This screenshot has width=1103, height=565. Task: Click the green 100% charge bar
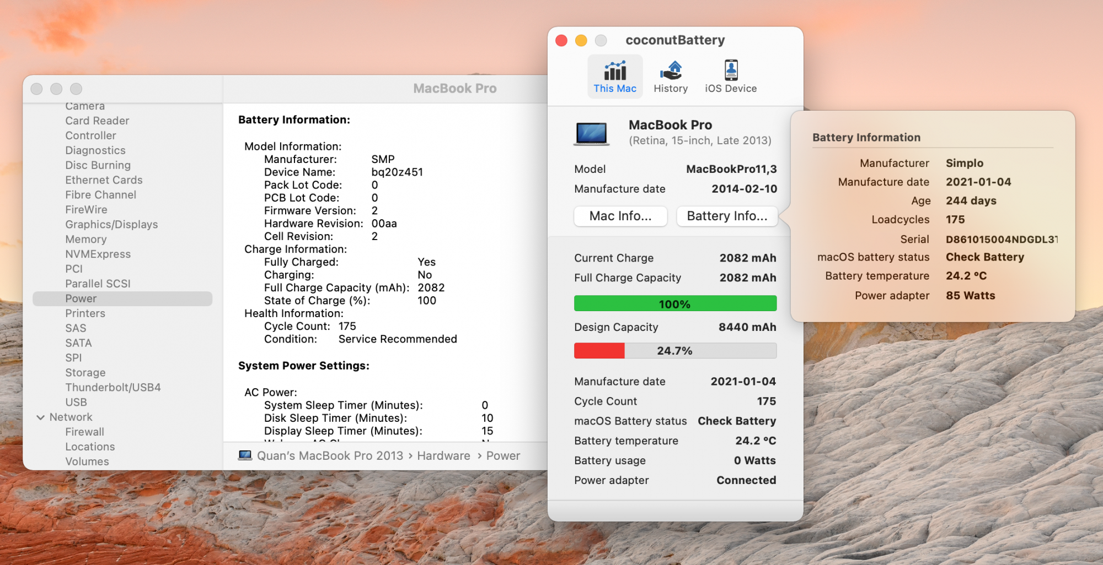pos(675,303)
